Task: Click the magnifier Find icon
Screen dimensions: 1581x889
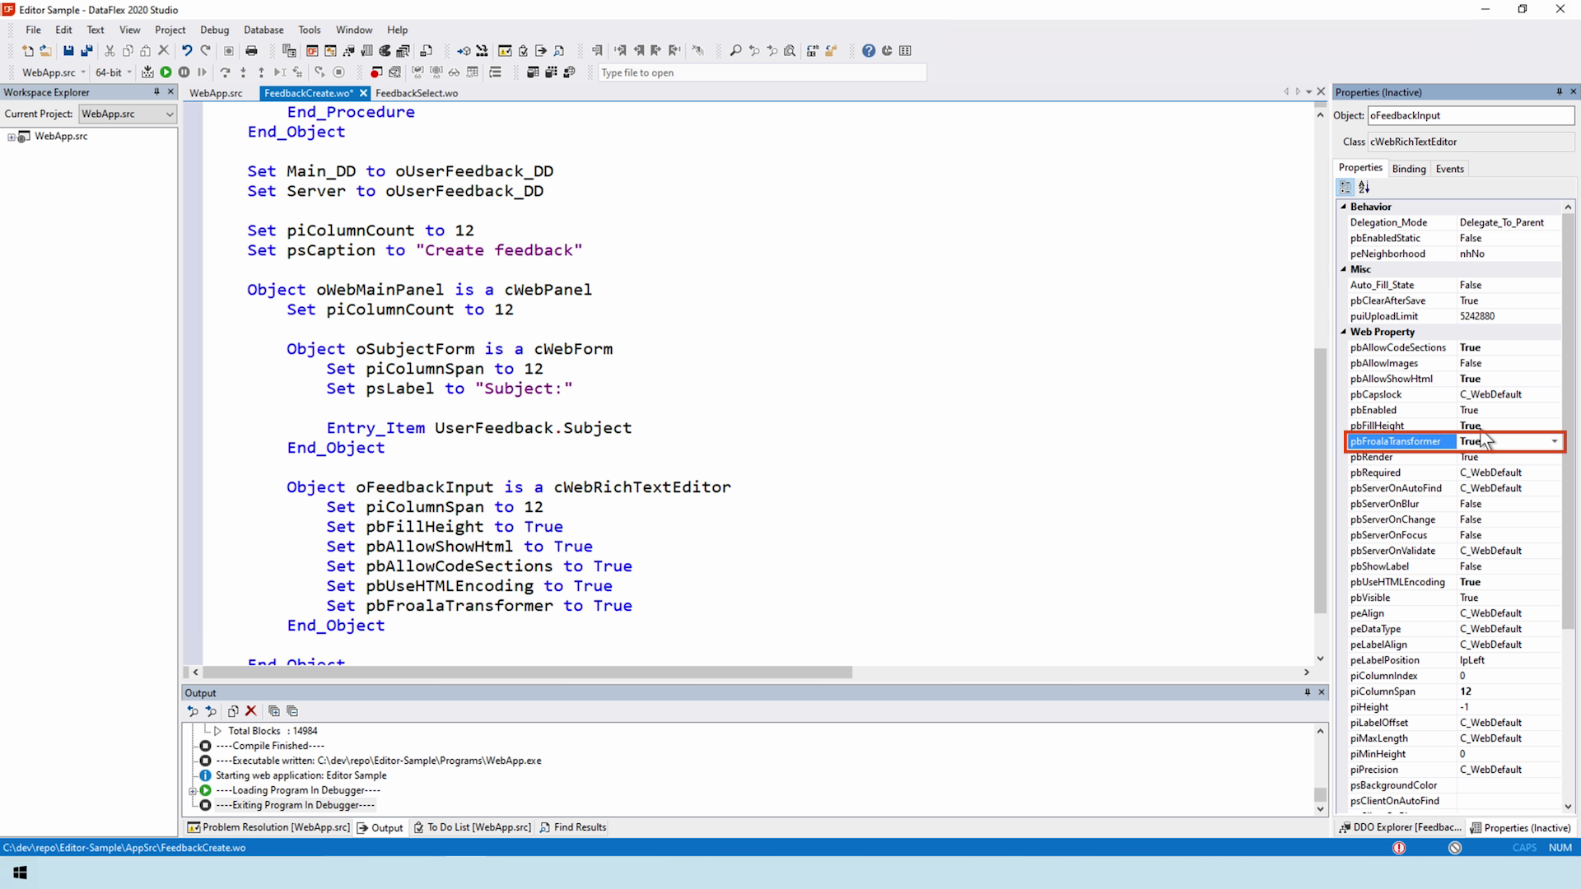Action: point(735,51)
